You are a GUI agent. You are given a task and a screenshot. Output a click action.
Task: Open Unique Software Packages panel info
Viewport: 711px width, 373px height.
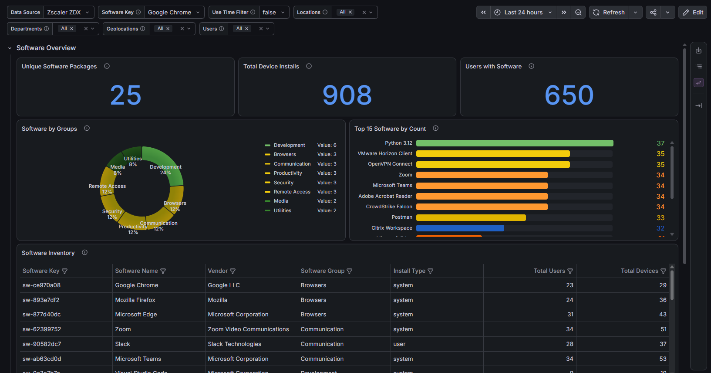pos(107,66)
